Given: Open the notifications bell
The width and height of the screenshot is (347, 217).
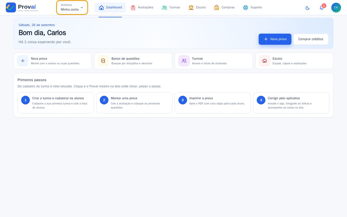Looking at the screenshot, I should click(322, 8).
